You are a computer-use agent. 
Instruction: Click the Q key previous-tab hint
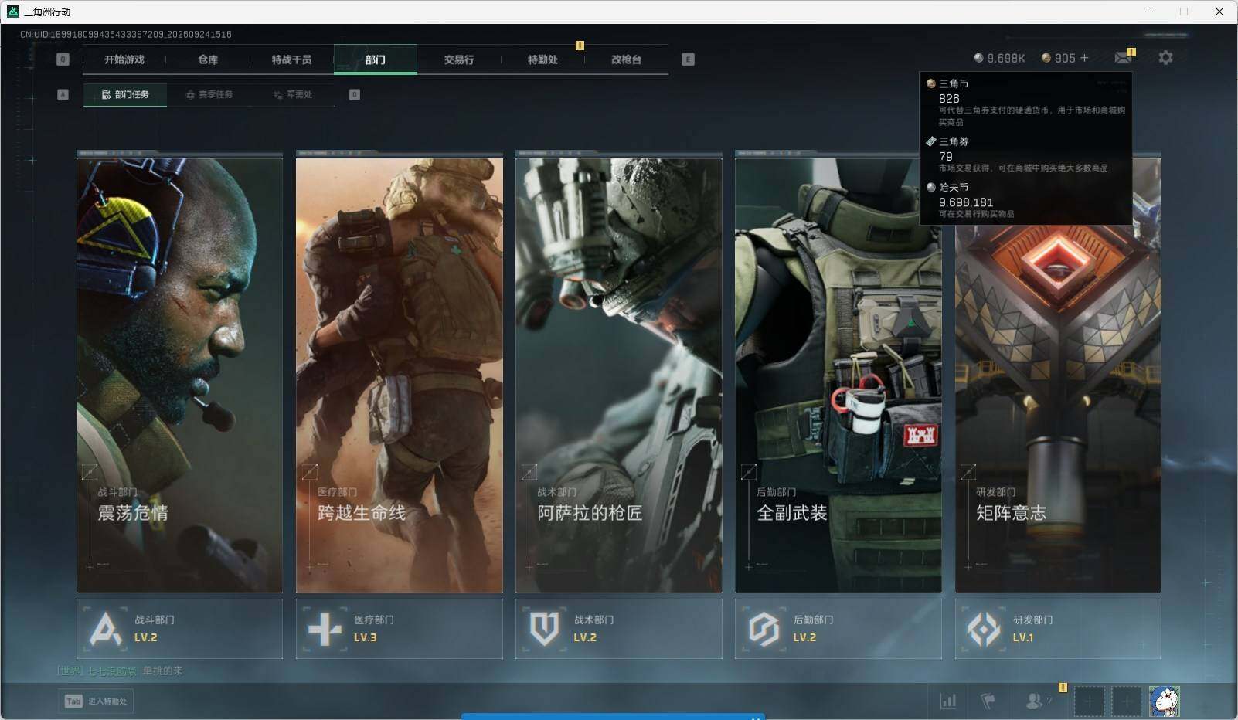click(63, 59)
